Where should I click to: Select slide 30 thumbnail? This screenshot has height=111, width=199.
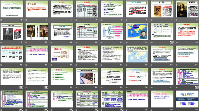point(137,77)
